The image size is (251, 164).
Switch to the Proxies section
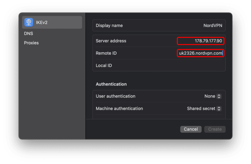pos(31,43)
